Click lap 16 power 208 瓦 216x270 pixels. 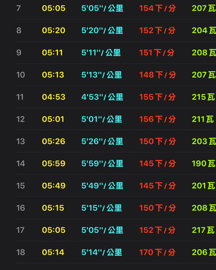204,208
